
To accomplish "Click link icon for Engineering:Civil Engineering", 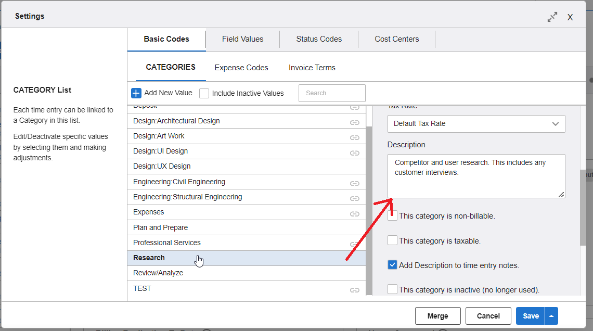I will [355, 183].
